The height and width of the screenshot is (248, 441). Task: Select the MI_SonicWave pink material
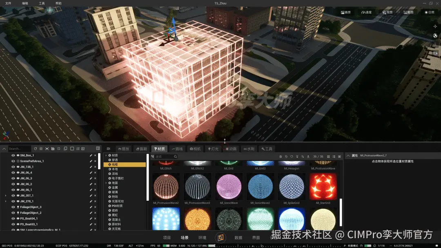[229, 187]
